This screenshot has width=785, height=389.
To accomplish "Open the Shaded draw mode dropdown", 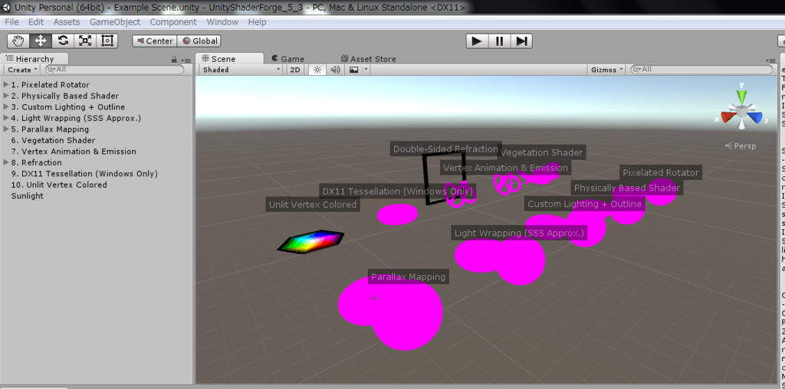I will [241, 70].
